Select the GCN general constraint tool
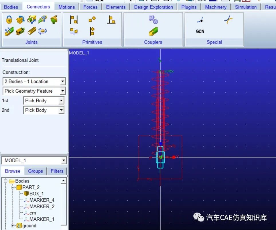The image size is (276, 230). [200, 31]
